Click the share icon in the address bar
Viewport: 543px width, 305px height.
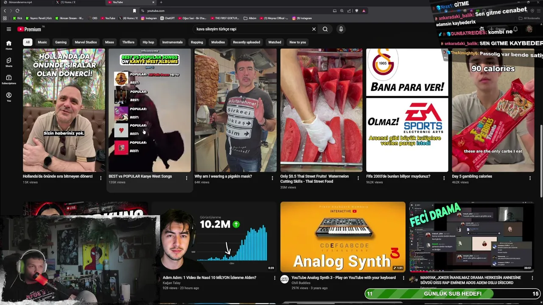click(349, 11)
